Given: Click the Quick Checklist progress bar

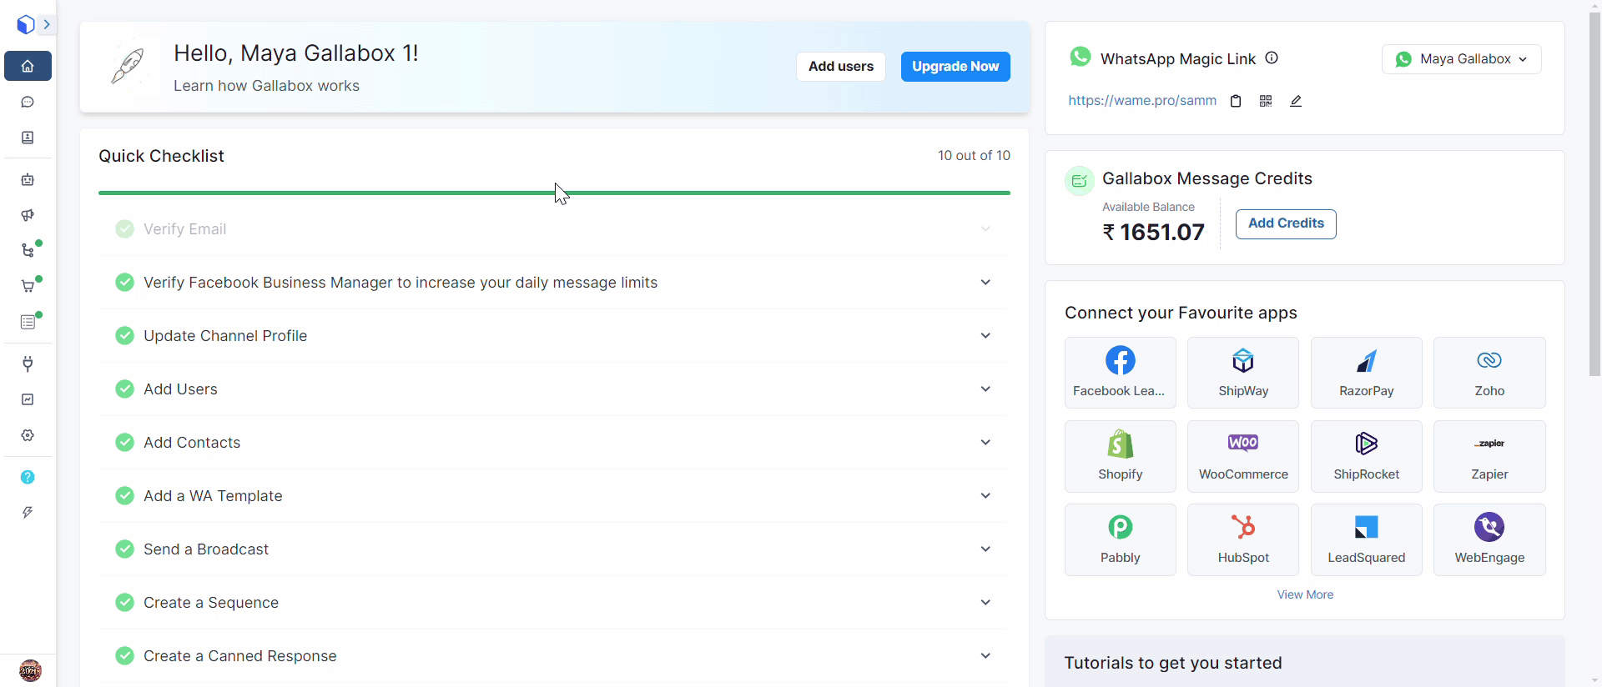Looking at the screenshot, I should pos(554,193).
